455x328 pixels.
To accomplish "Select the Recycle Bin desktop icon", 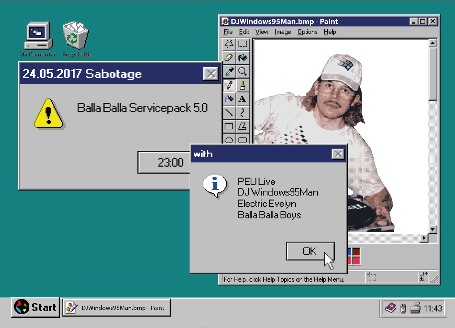I will (x=77, y=39).
